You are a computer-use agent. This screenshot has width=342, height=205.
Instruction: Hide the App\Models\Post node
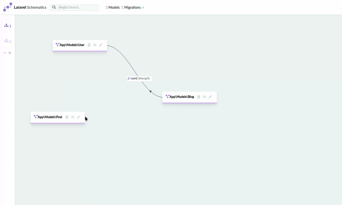73,117
